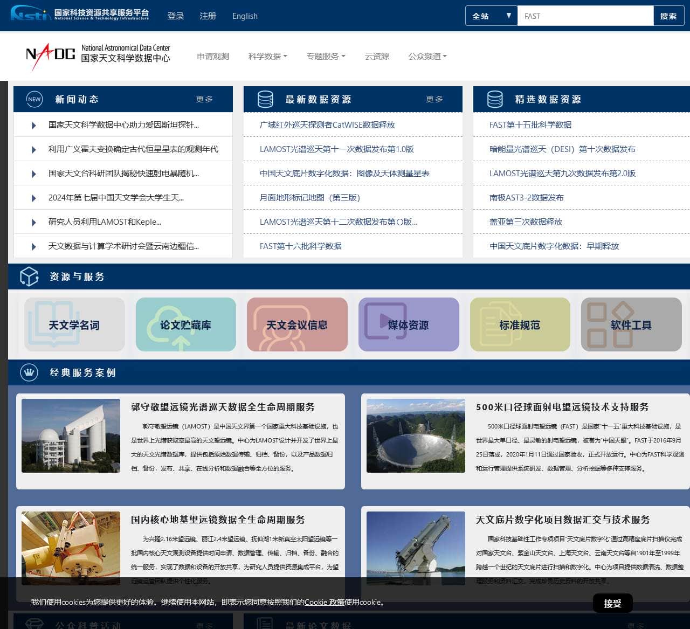Open 暗能量光谱巡天（DESI）第十次数据发布
Viewport: 690px width, 629px height.
[x=562, y=149]
